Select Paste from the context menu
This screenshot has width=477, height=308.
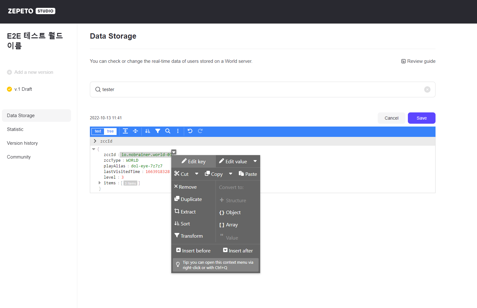248,174
